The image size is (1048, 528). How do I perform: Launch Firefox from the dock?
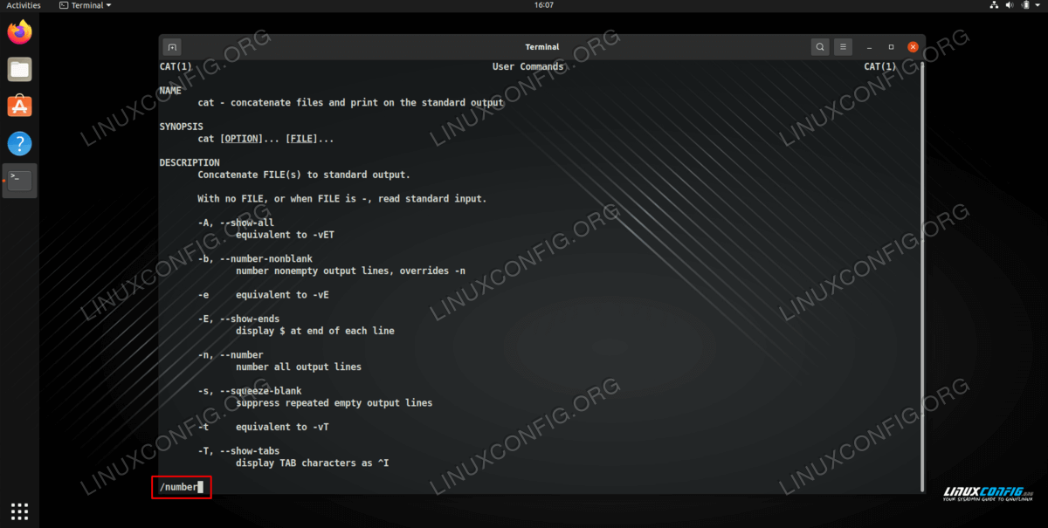pos(19,33)
